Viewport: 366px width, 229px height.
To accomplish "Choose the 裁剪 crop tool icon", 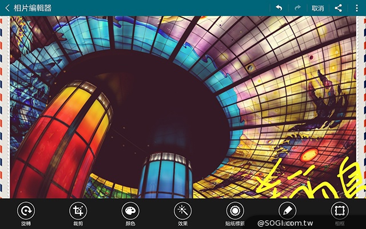I will 78,210.
